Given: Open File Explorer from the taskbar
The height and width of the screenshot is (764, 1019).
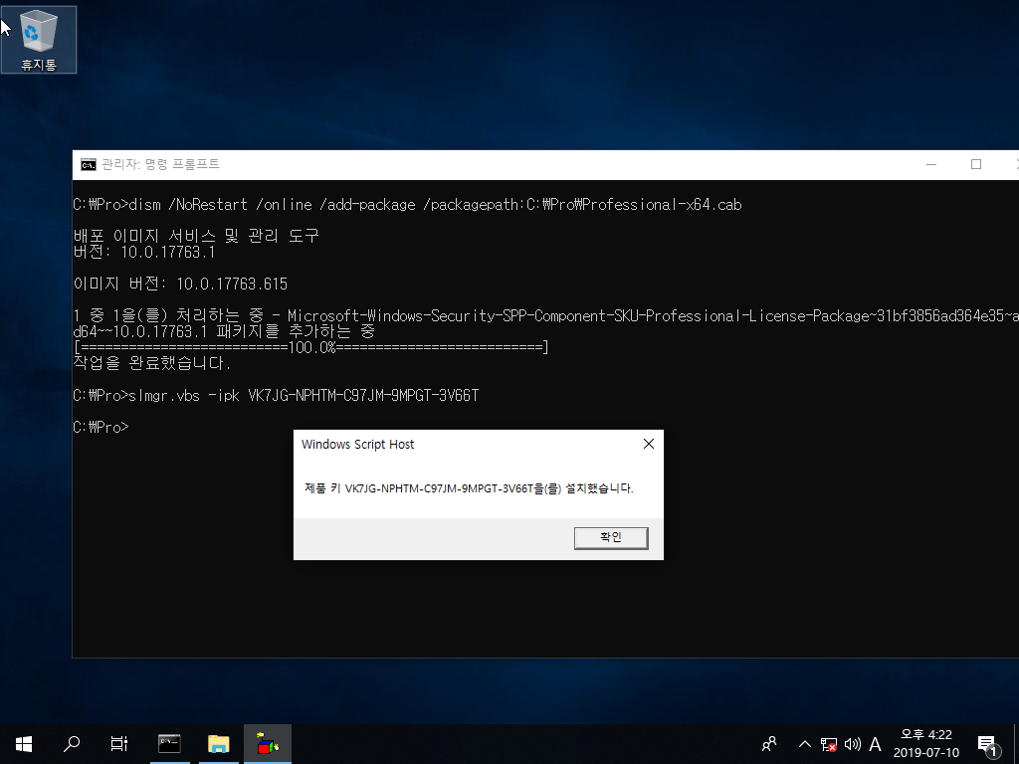Looking at the screenshot, I should (218, 744).
